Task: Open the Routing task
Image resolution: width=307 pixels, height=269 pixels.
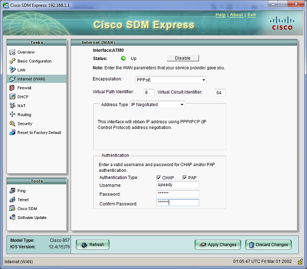Action: (x=24, y=115)
